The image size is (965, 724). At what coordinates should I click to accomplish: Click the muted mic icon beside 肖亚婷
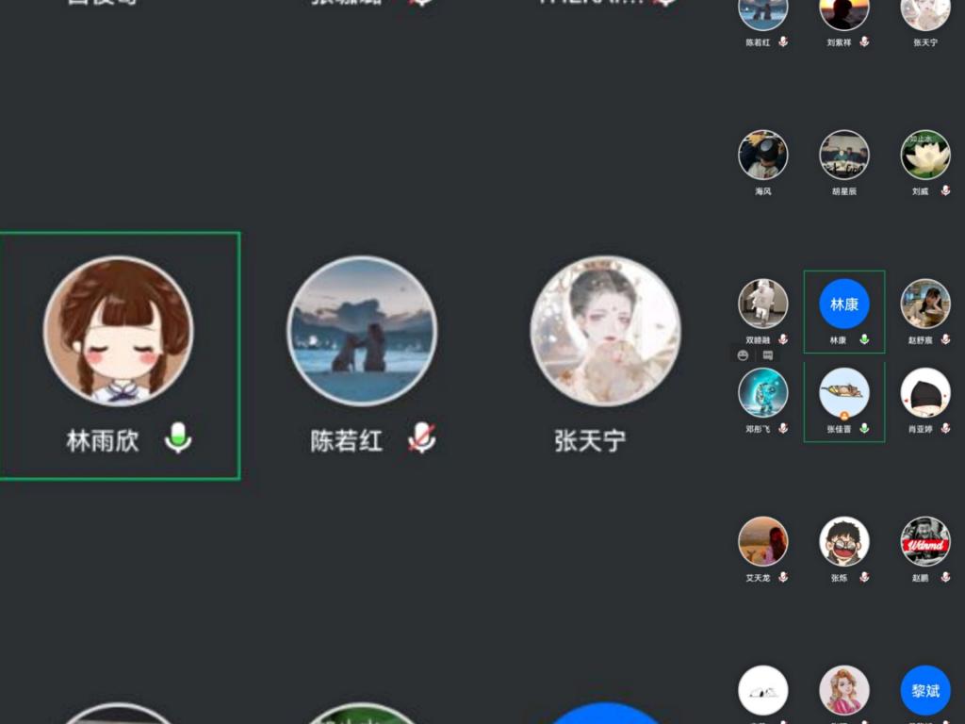pos(945,428)
